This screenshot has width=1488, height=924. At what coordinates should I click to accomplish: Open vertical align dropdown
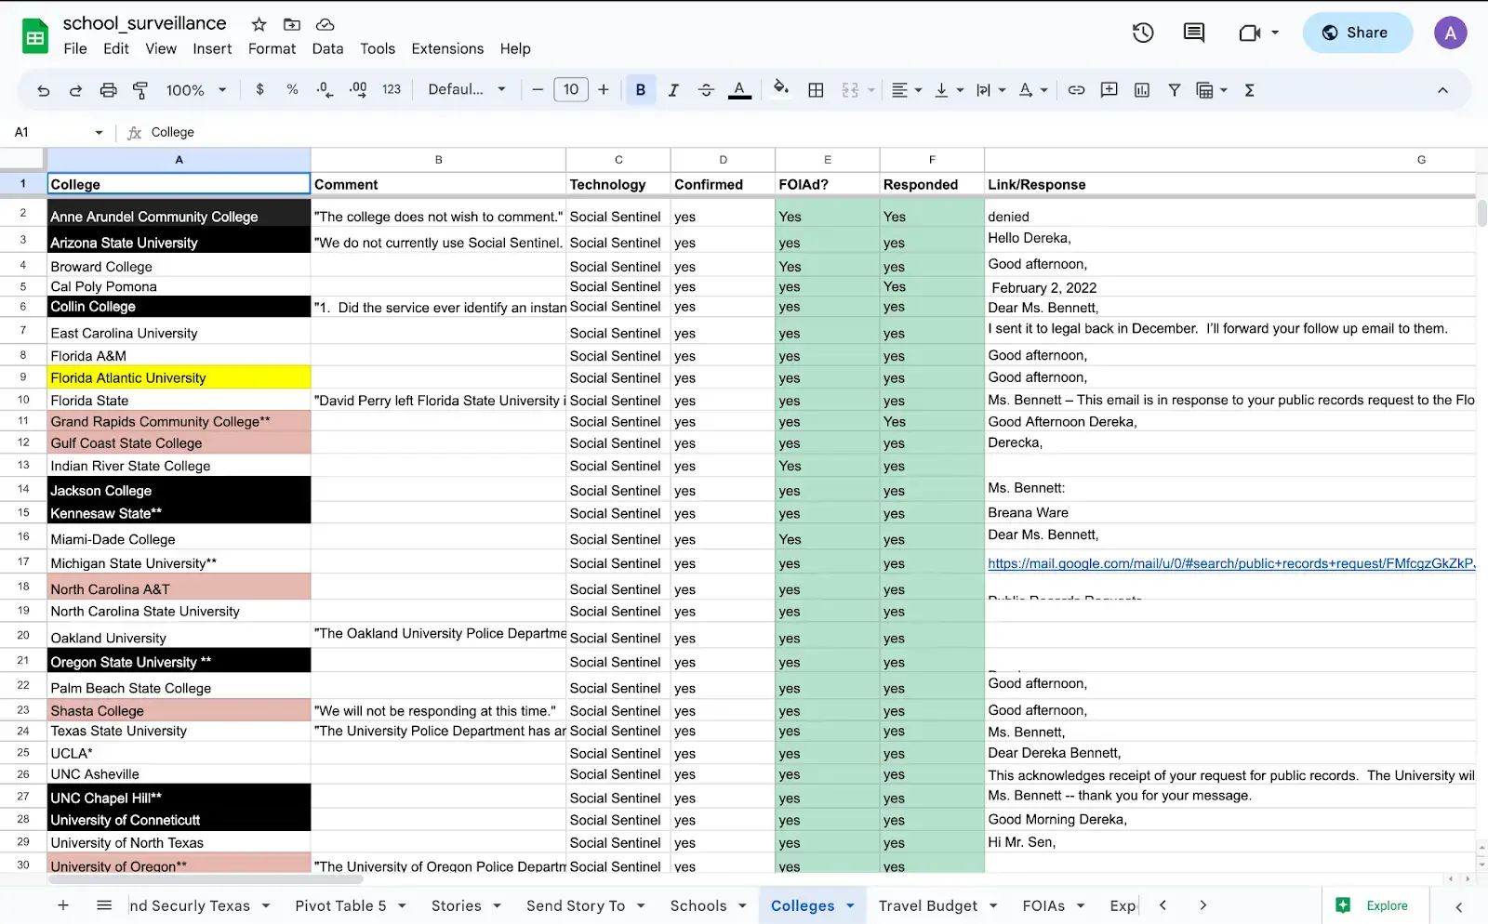[949, 90]
